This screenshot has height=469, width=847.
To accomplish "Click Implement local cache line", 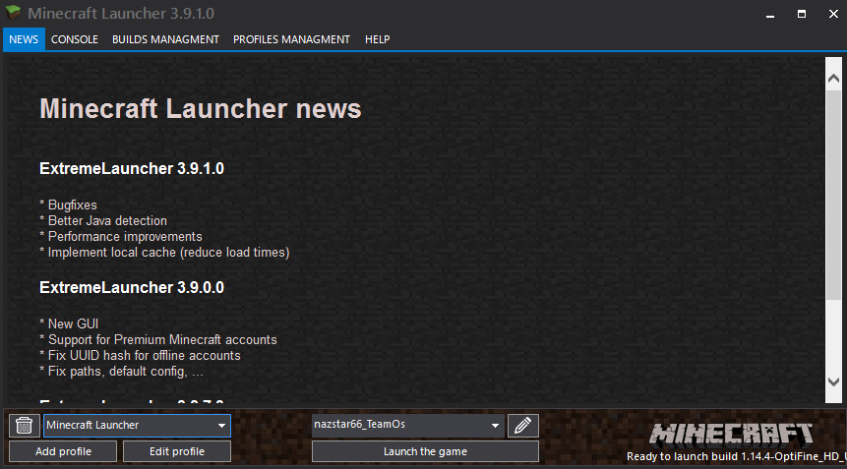I will 164,252.
